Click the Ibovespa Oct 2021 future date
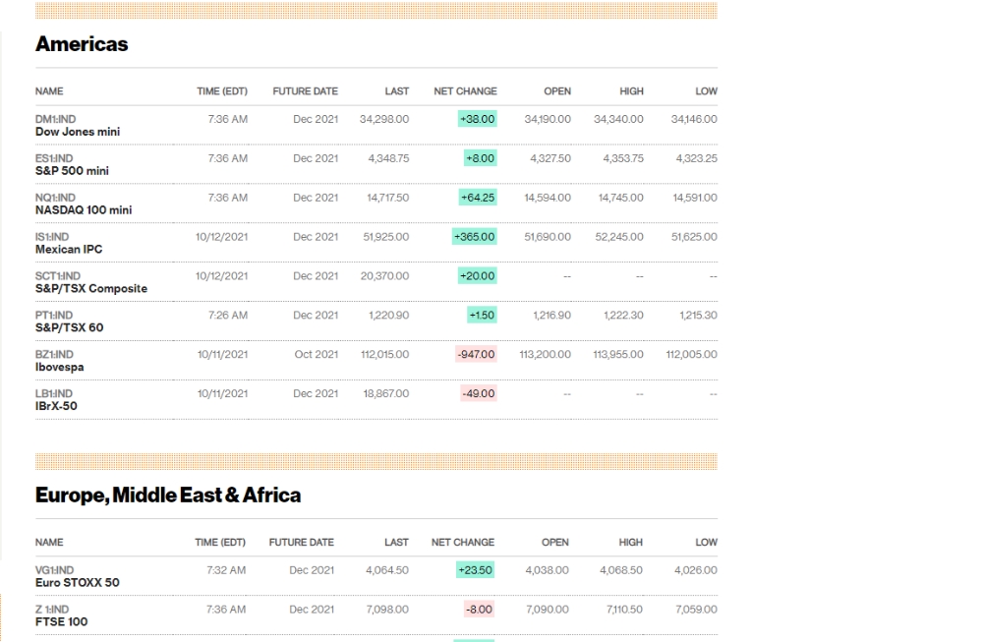Viewport: 983px width, 642px height. click(317, 354)
